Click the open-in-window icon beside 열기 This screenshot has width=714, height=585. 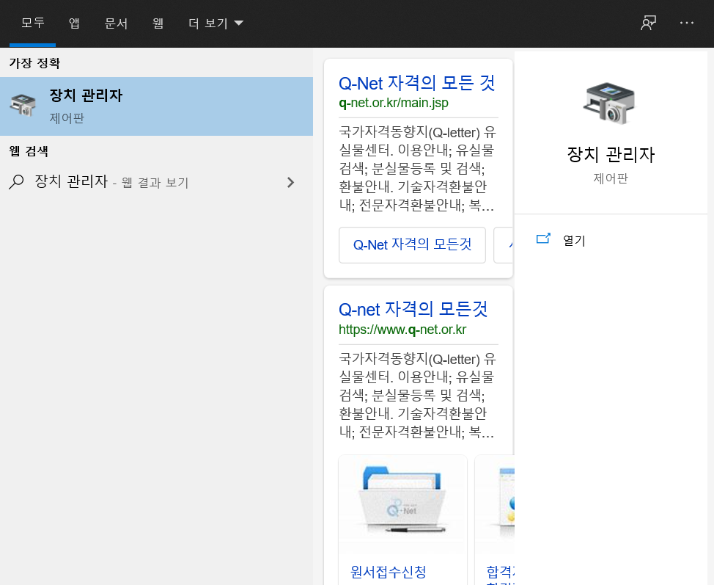point(543,239)
